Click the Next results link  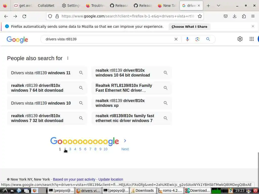tap(125, 149)
